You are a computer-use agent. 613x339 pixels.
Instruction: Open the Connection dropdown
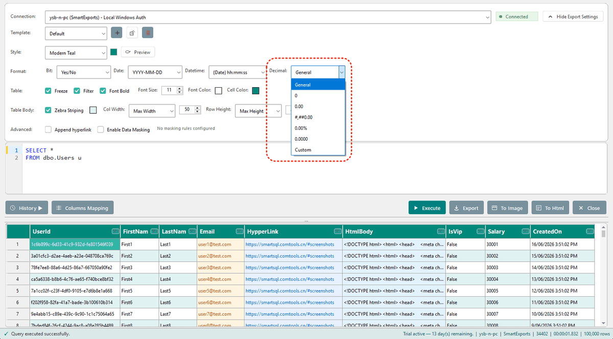(268, 17)
